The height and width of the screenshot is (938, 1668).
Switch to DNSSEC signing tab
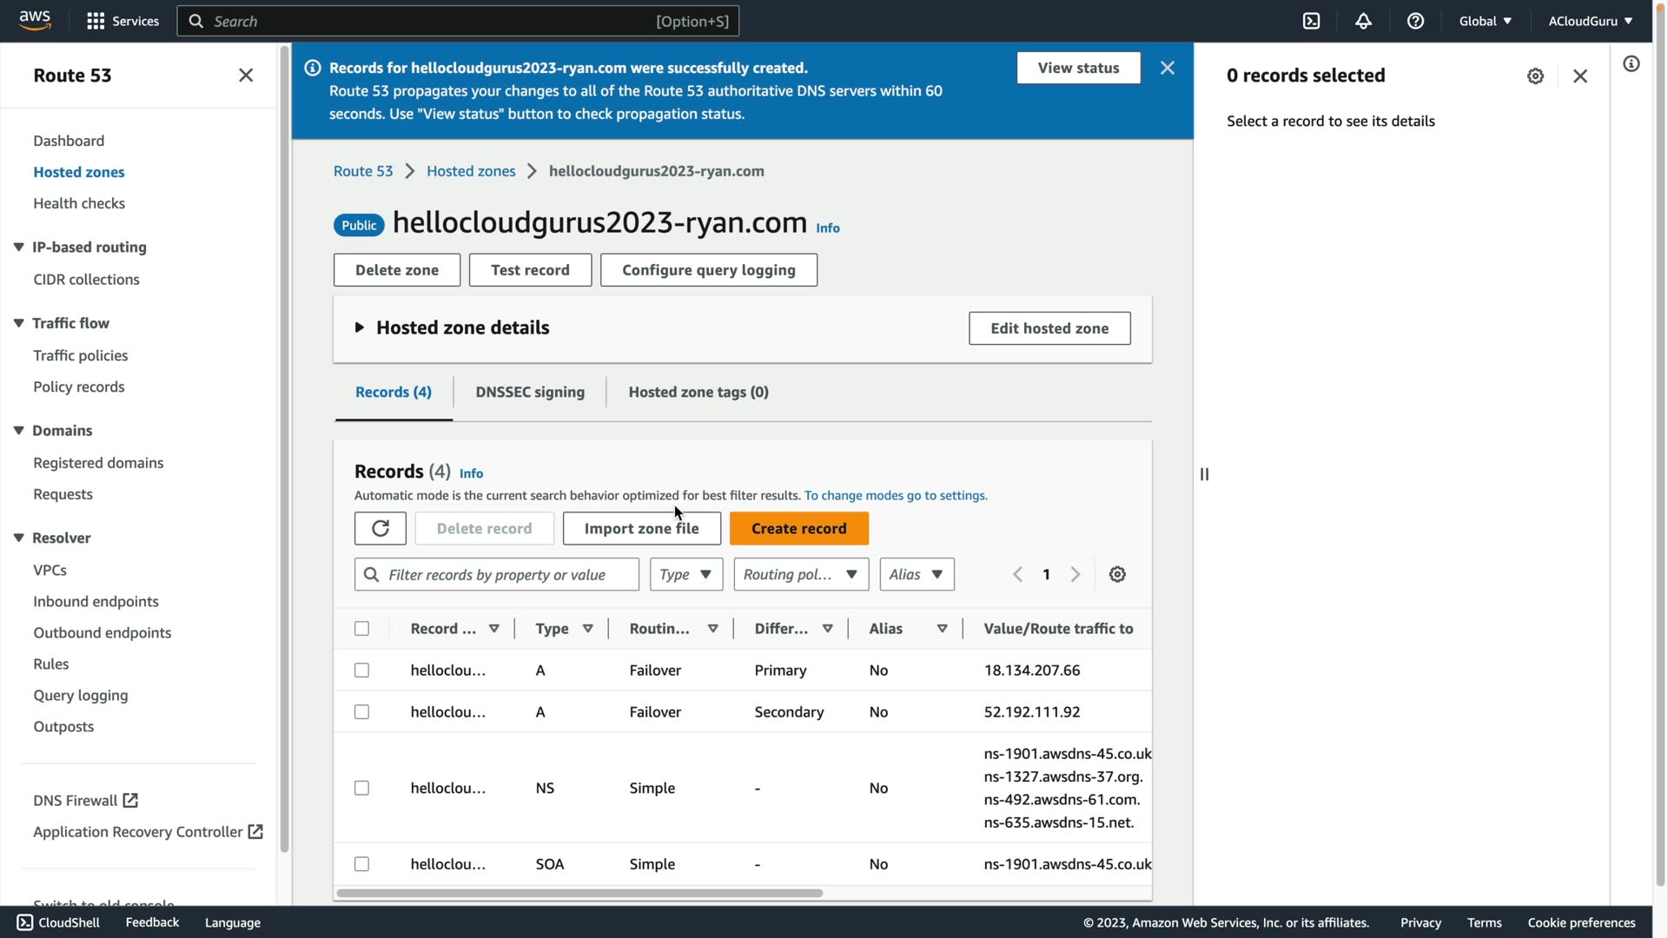point(529,392)
